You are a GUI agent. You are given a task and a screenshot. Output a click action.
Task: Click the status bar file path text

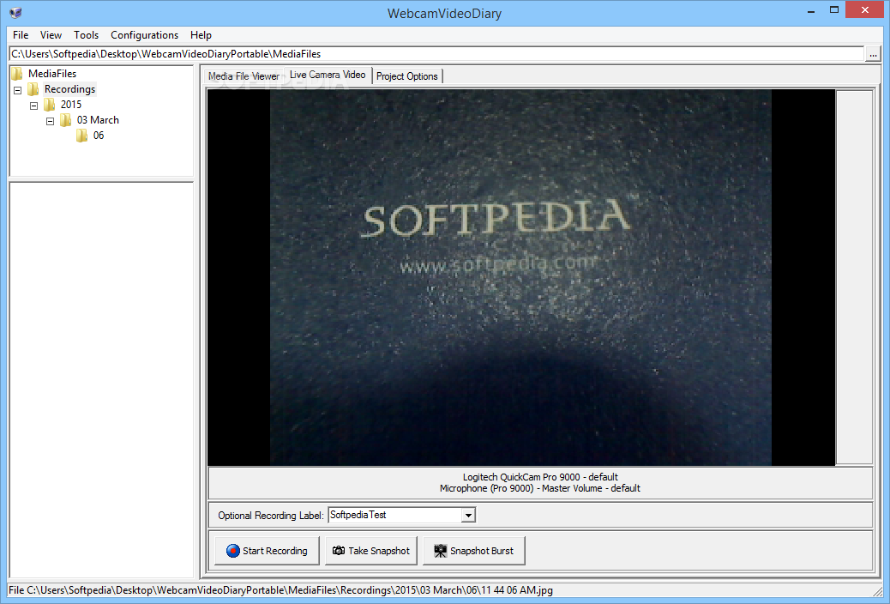pos(281,590)
